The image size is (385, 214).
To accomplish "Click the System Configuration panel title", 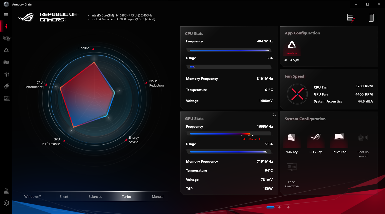I will [x=305, y=119].
